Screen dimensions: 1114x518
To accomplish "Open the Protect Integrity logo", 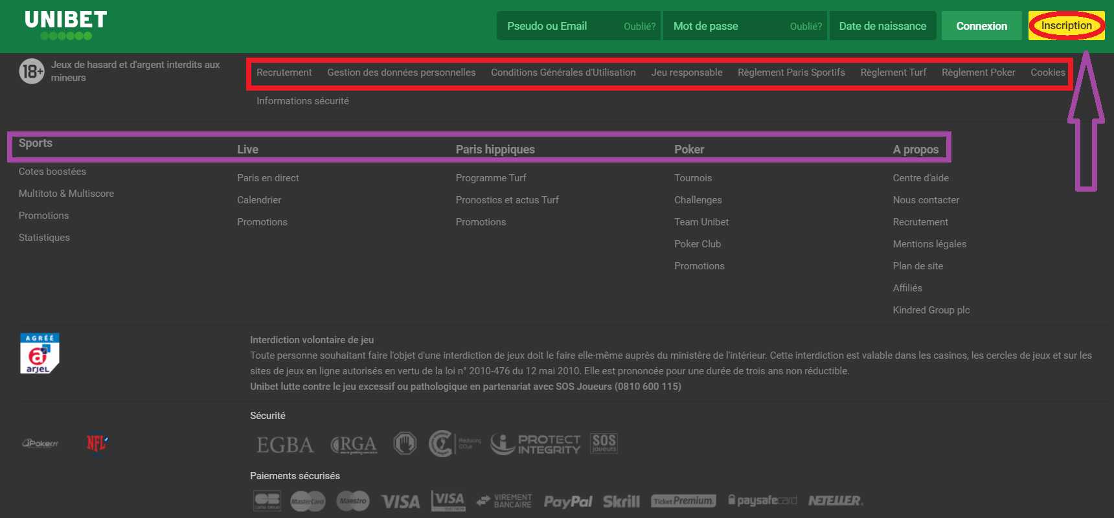I will click(x=535, y=444).
